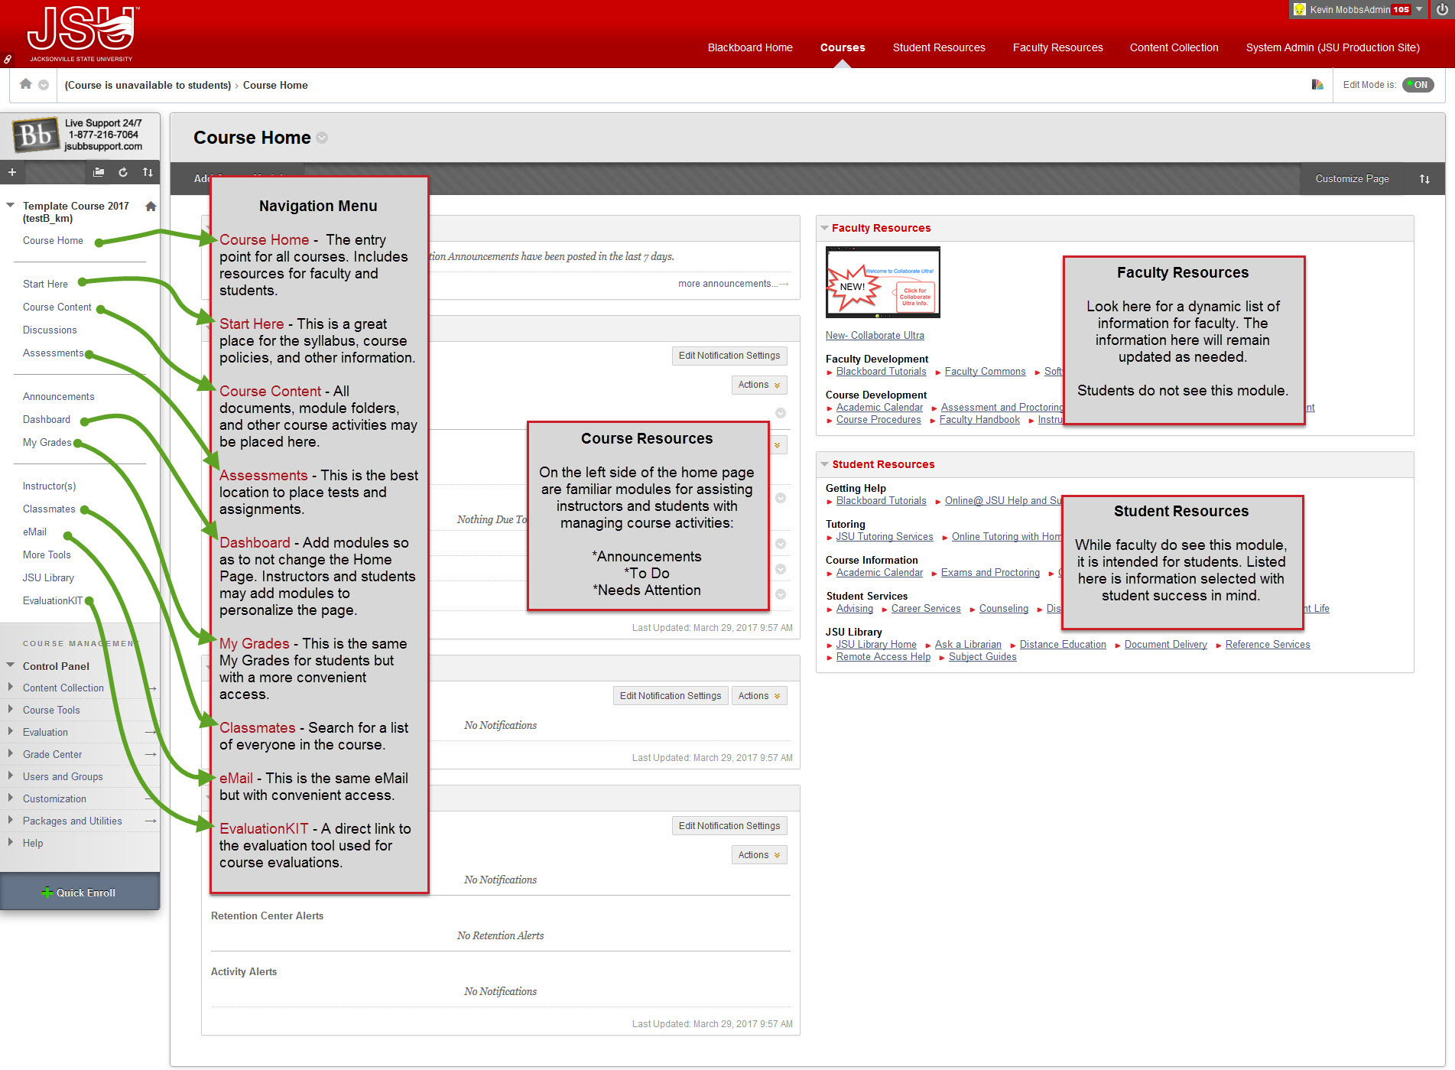Click Course Home in course menu
The image size is (1455, 1070).
pos(53,240)
